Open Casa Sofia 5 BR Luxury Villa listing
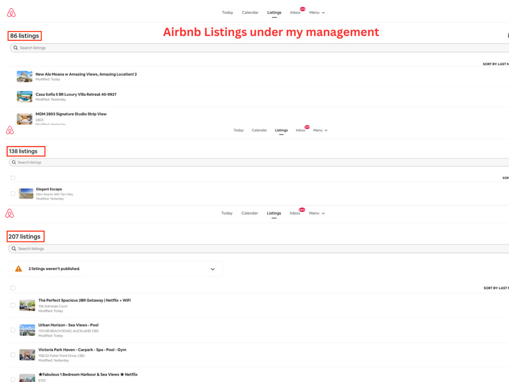This screenshot has width=509, height=382. coord(76,95)
